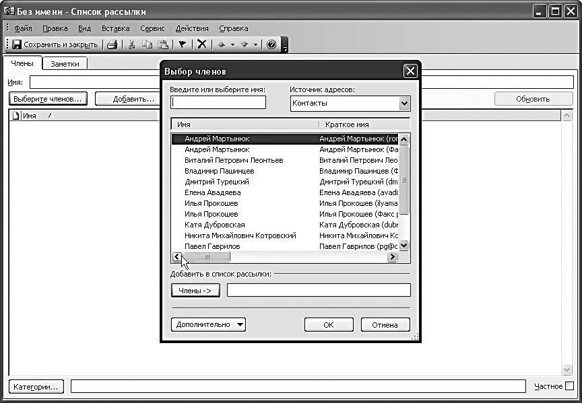Select Катя Дубровская in the contact list

(x=215, y=225)
